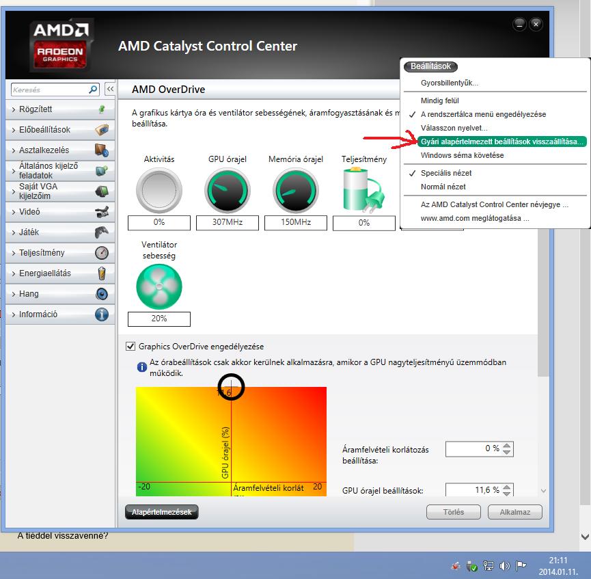
Task: Choose Gyorsbillentyűk... menu entry
Action: pos(450,83)
